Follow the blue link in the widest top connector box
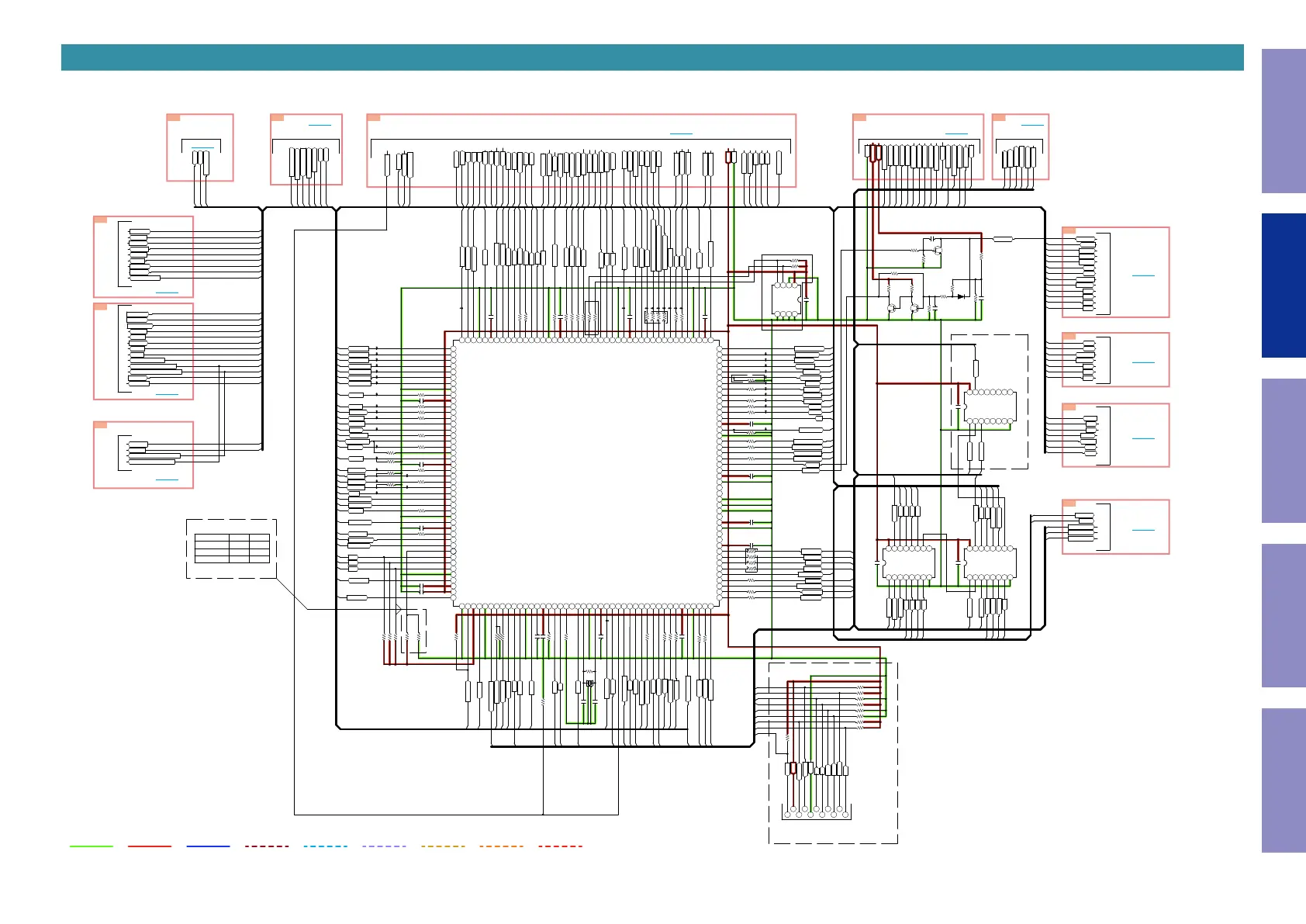Viewport: 1306px width, 924px height. click(681, 134)
